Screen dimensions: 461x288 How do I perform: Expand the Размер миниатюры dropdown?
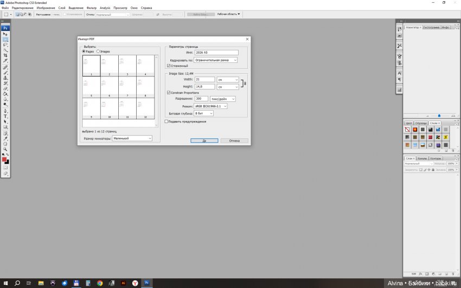click(132, 138)
